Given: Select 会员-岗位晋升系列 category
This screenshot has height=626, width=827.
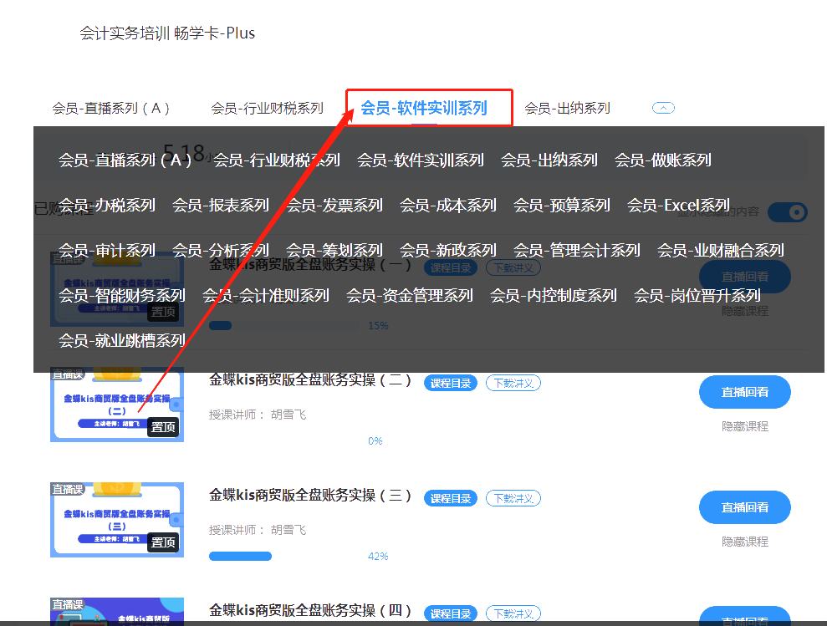Looking at the screenshot, I should coord(697,295).
